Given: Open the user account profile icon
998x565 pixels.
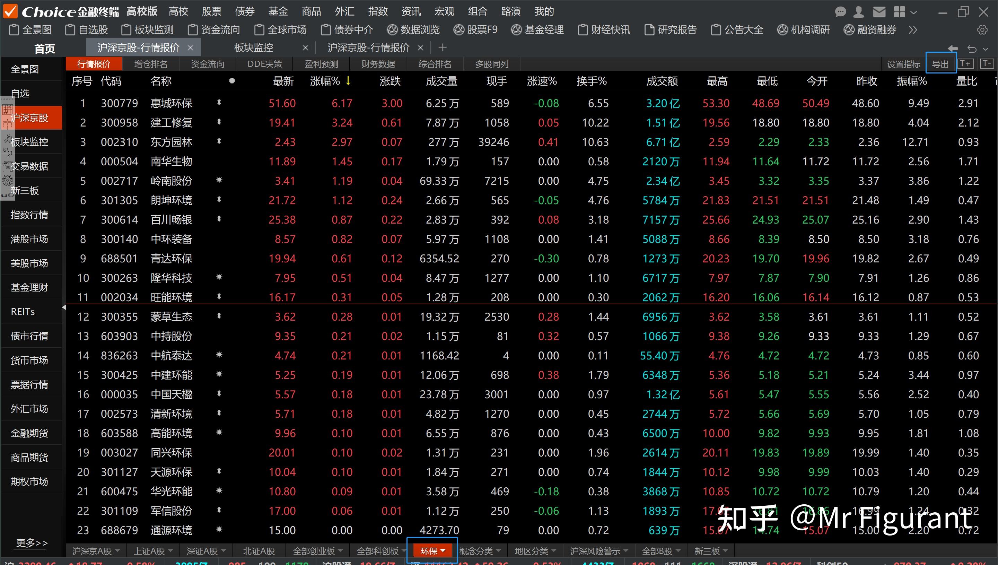Looking at the screenshot, I should [x=859, y=12].
